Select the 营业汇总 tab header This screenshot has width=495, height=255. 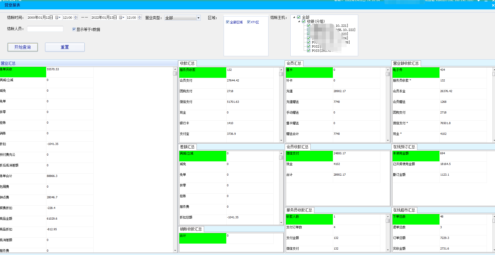pos(8,63)
